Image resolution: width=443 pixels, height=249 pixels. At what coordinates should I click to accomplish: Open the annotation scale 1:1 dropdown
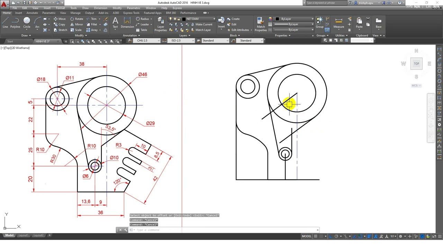[394, 237]
